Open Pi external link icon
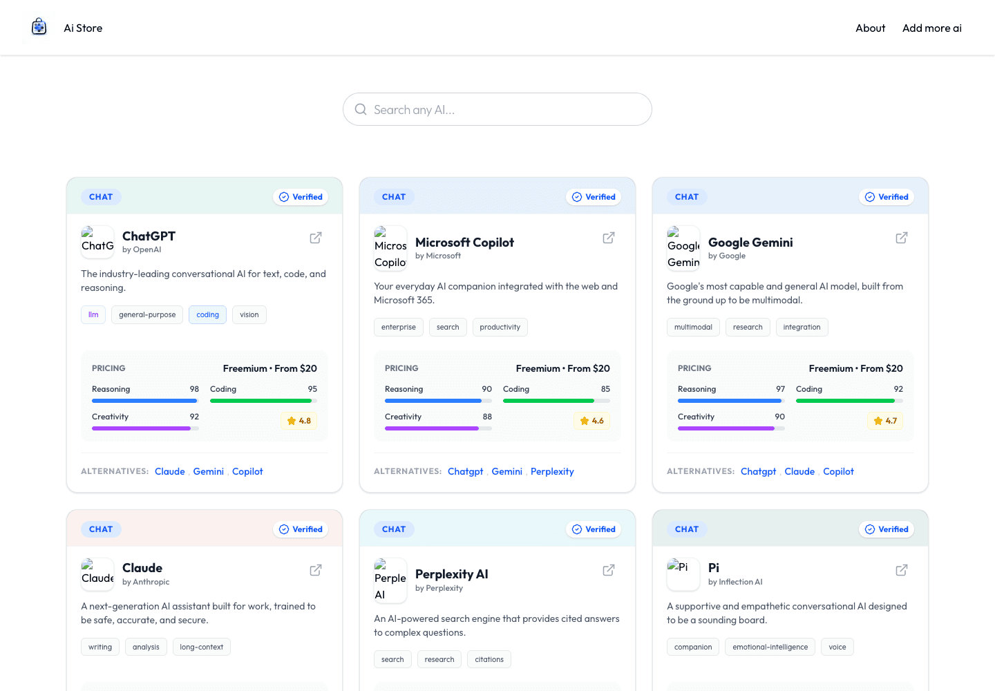995x691 pixels. pyautogui.click(x=902, y=570)
